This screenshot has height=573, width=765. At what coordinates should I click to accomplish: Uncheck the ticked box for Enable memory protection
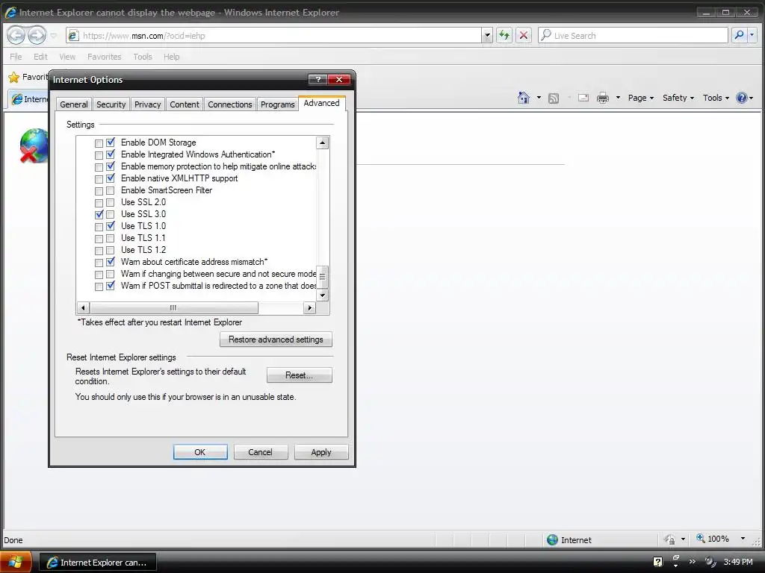[111, 166]
